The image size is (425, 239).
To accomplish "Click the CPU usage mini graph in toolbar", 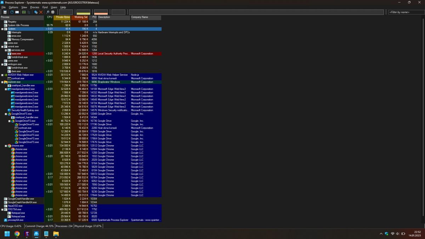I will pyautogui.click(x=66, y=12).
